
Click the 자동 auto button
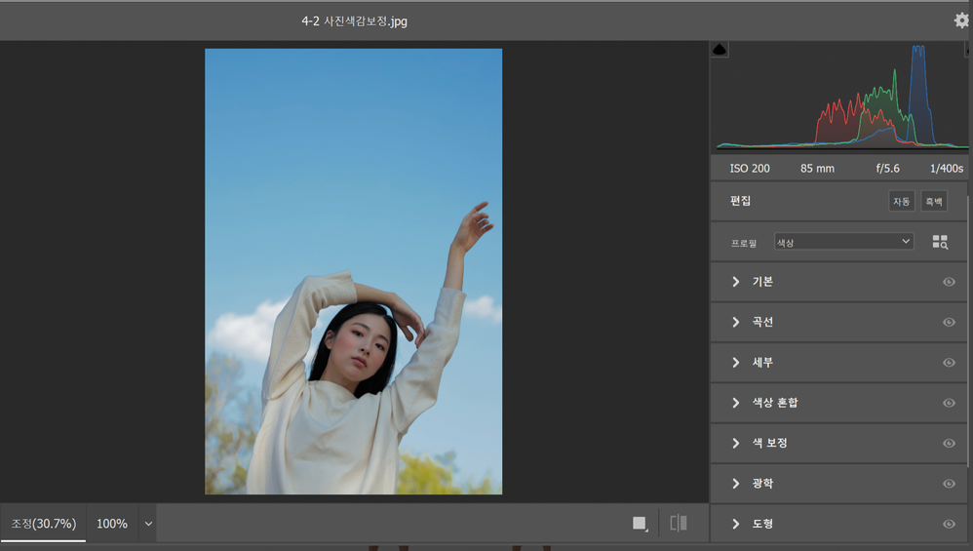pos(901,201)
